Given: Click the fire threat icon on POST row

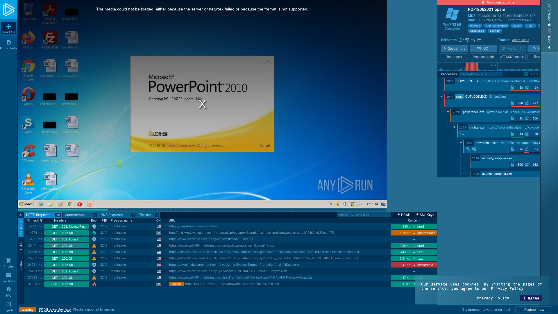Looking at the screenshot, I should click(94, 284).
